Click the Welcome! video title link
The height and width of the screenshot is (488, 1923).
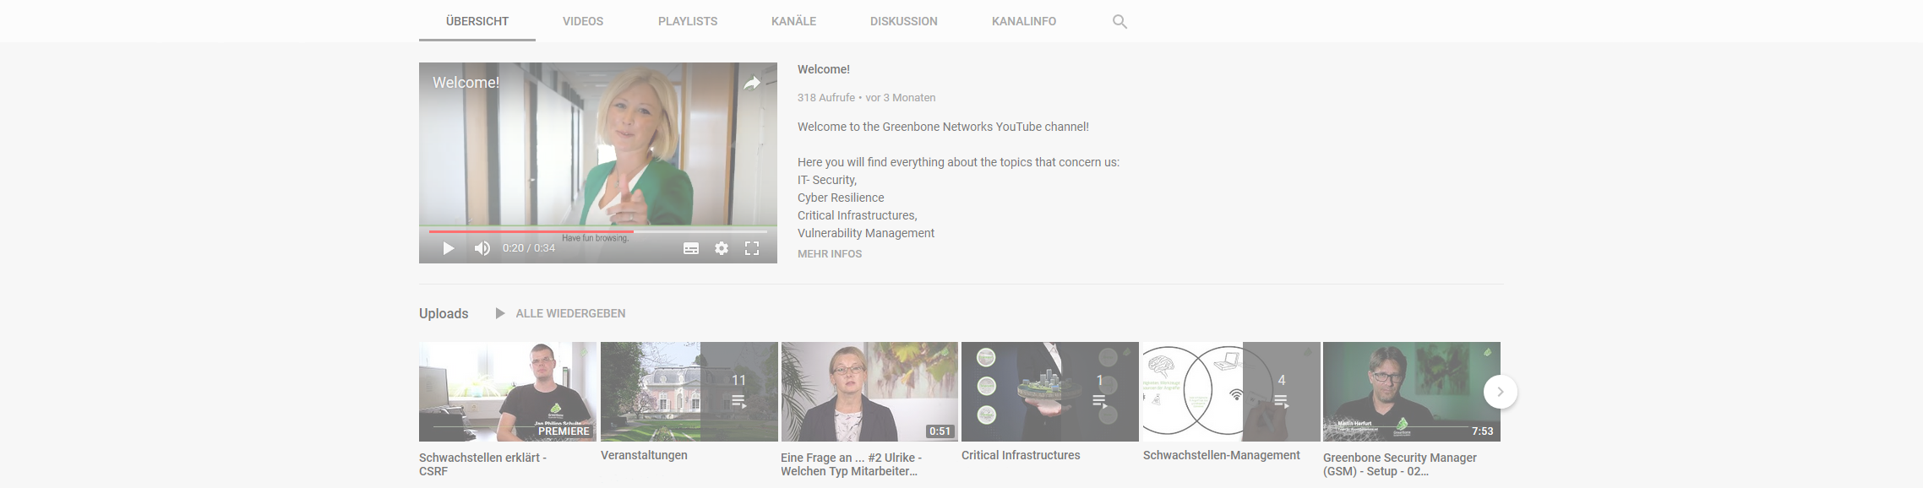tap(823, 70)
